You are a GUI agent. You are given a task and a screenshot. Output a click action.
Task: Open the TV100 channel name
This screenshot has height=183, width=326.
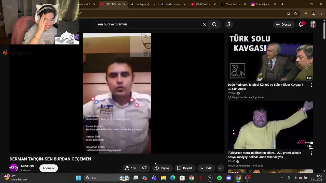232,161
